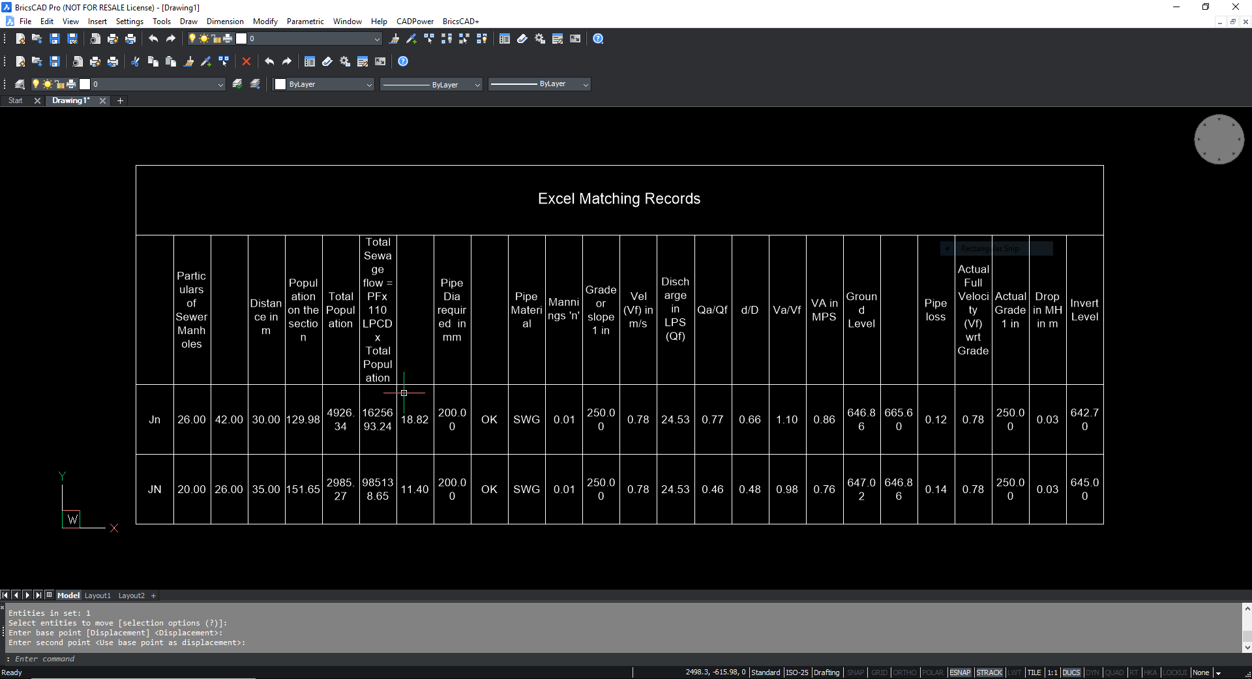Click the red Delete icon in toolbar
Viewport: 1252px width, 679px height.
pos(246,61)
